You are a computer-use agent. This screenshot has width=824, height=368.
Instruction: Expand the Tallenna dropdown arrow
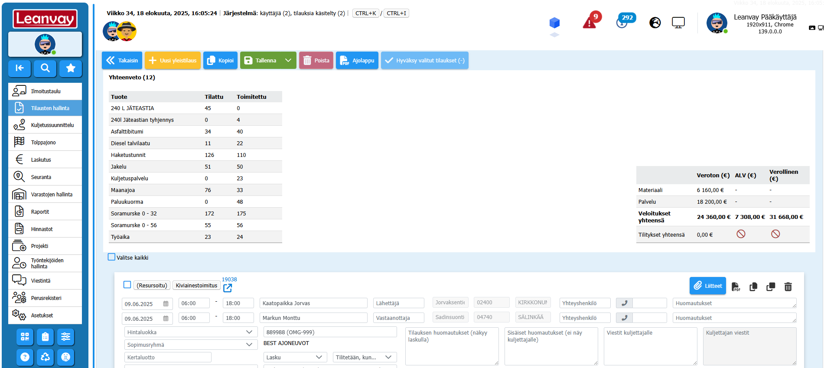tap(288, 61)
